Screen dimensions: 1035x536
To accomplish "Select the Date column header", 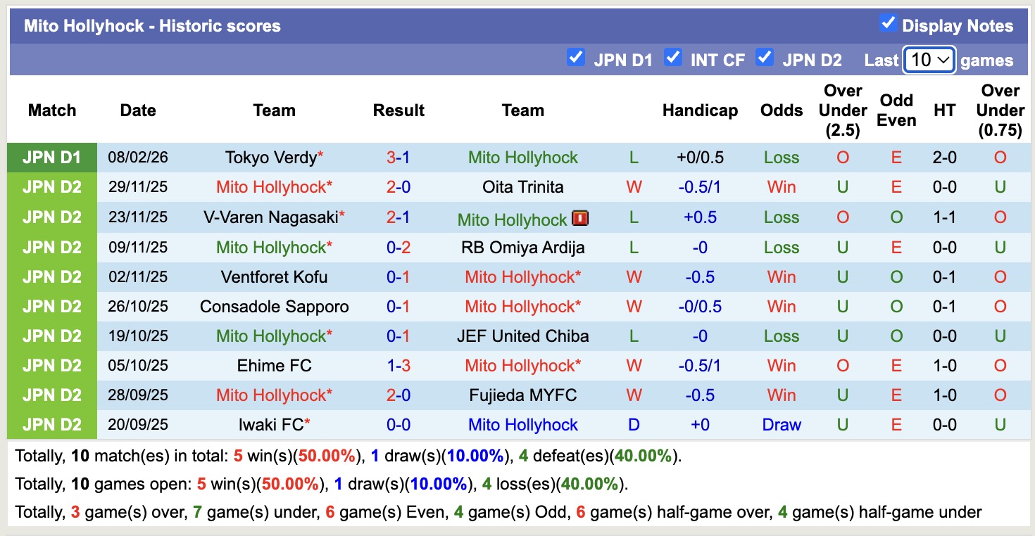I will pyautogui.click(x=137, y=110).
